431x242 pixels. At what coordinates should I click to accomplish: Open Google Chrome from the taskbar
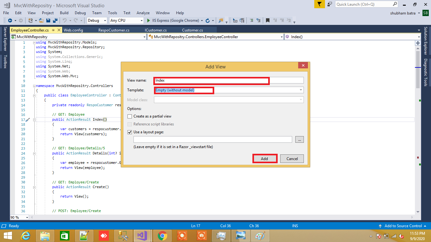point(162,235)
